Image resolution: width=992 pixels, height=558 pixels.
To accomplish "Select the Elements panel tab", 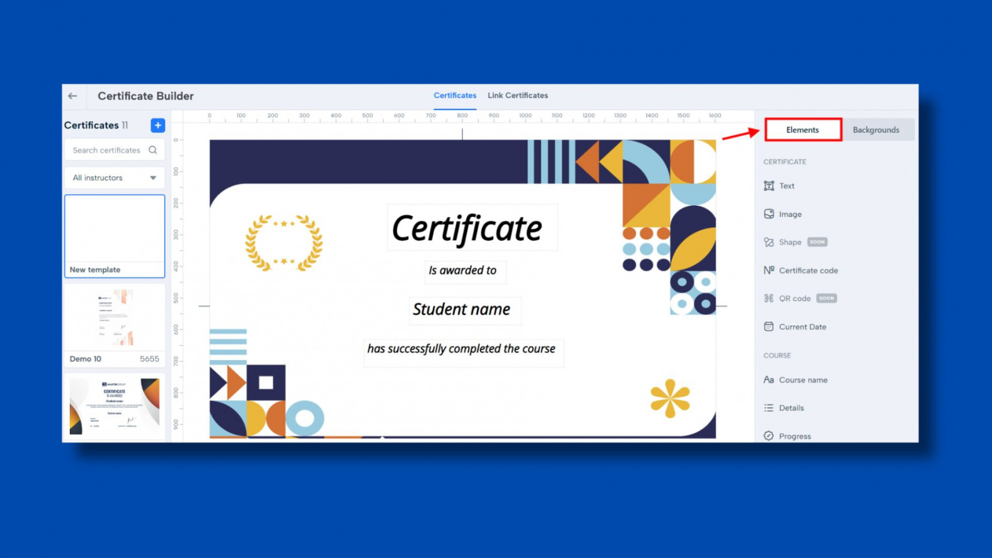I will (x=803, y=129).
